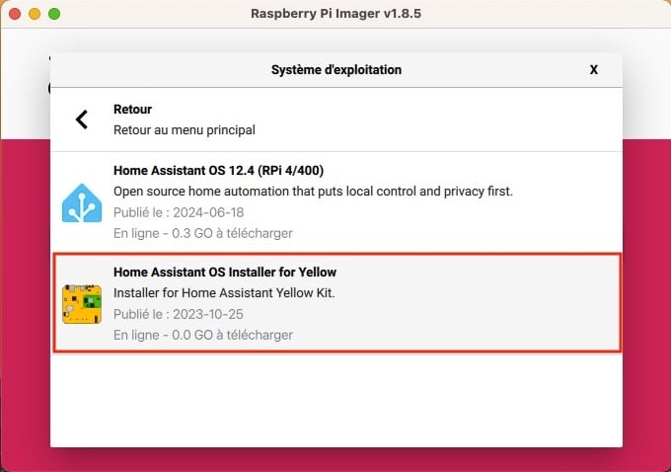Viewport: 671px width, 472px height.
Task: Click the Home Assistant Yellow board icon
Action: [82, 304]
